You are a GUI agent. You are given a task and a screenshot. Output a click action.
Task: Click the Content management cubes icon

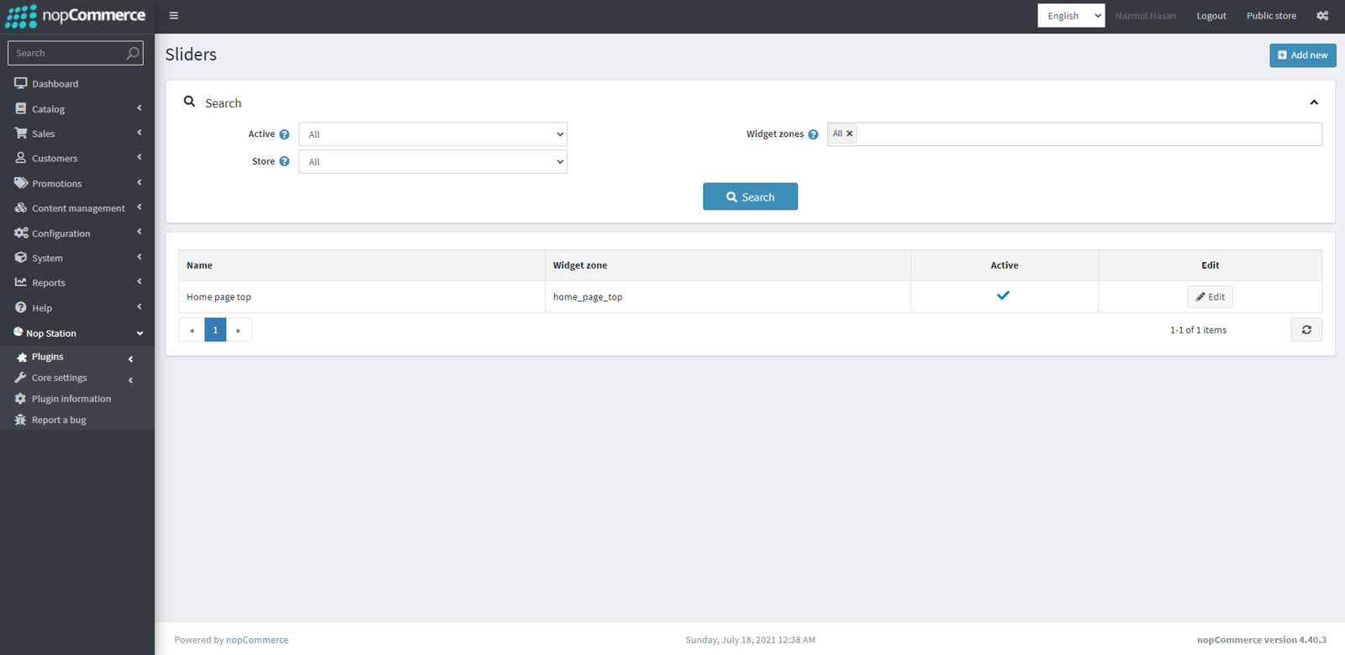(21, 207)
